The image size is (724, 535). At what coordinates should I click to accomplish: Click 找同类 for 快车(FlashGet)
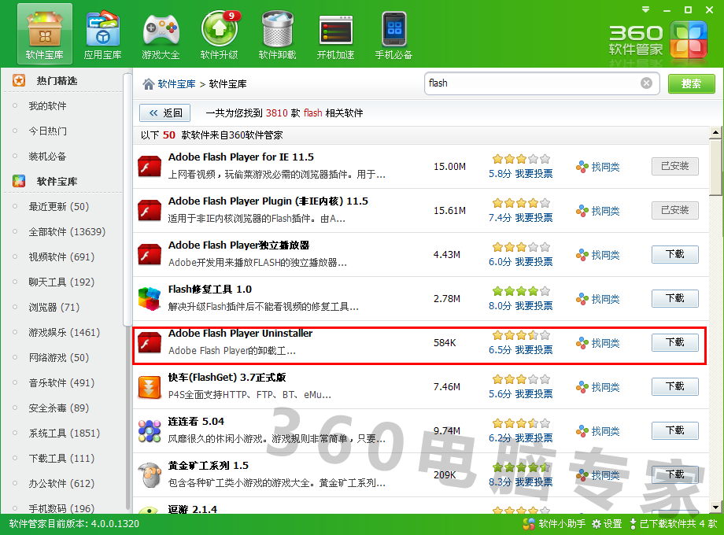click(x=597, y=387)
